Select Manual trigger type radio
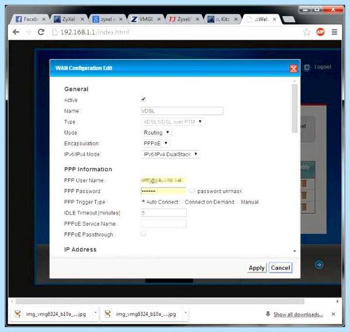 (x=238, y=201)
